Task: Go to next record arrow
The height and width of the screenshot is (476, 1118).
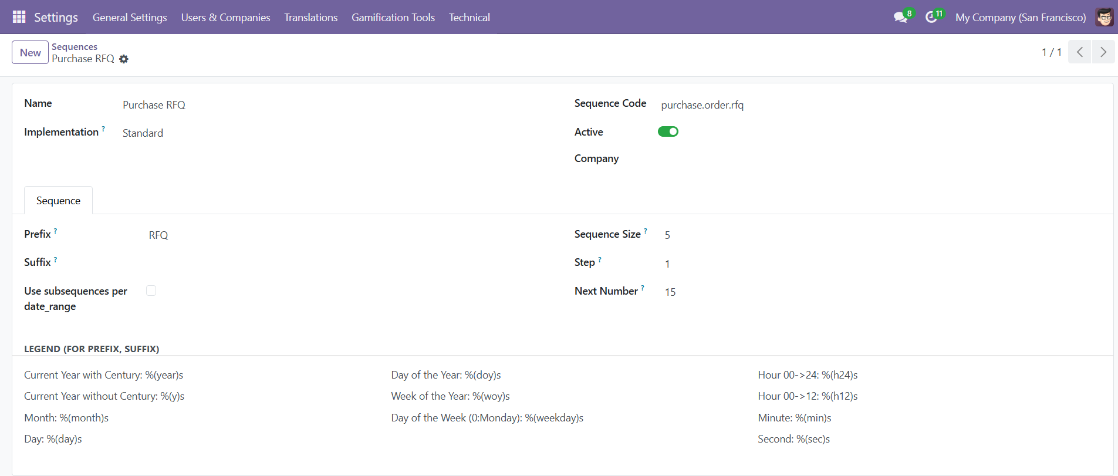Action: tap(1103, 52)
